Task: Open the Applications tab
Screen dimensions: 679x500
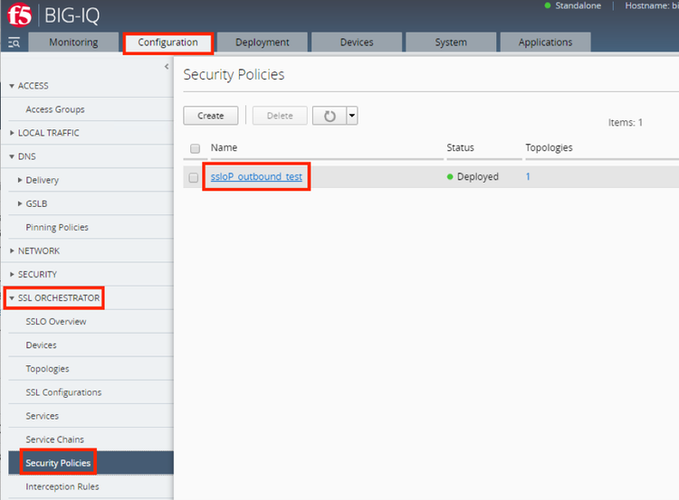Action: [x=545, y=42]
